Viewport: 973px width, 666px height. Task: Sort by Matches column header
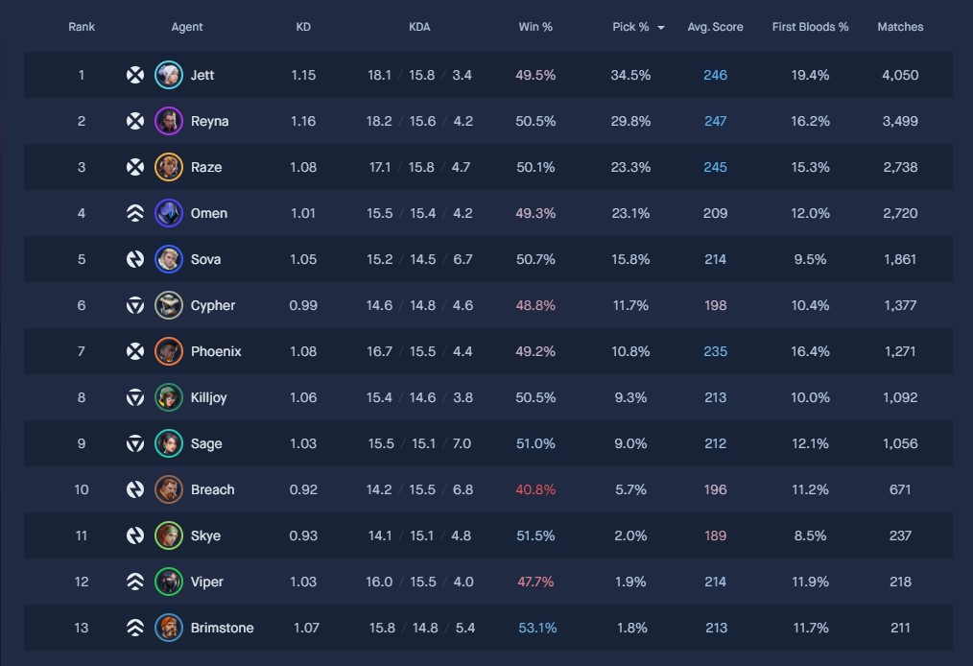click(x=900, y=27)
